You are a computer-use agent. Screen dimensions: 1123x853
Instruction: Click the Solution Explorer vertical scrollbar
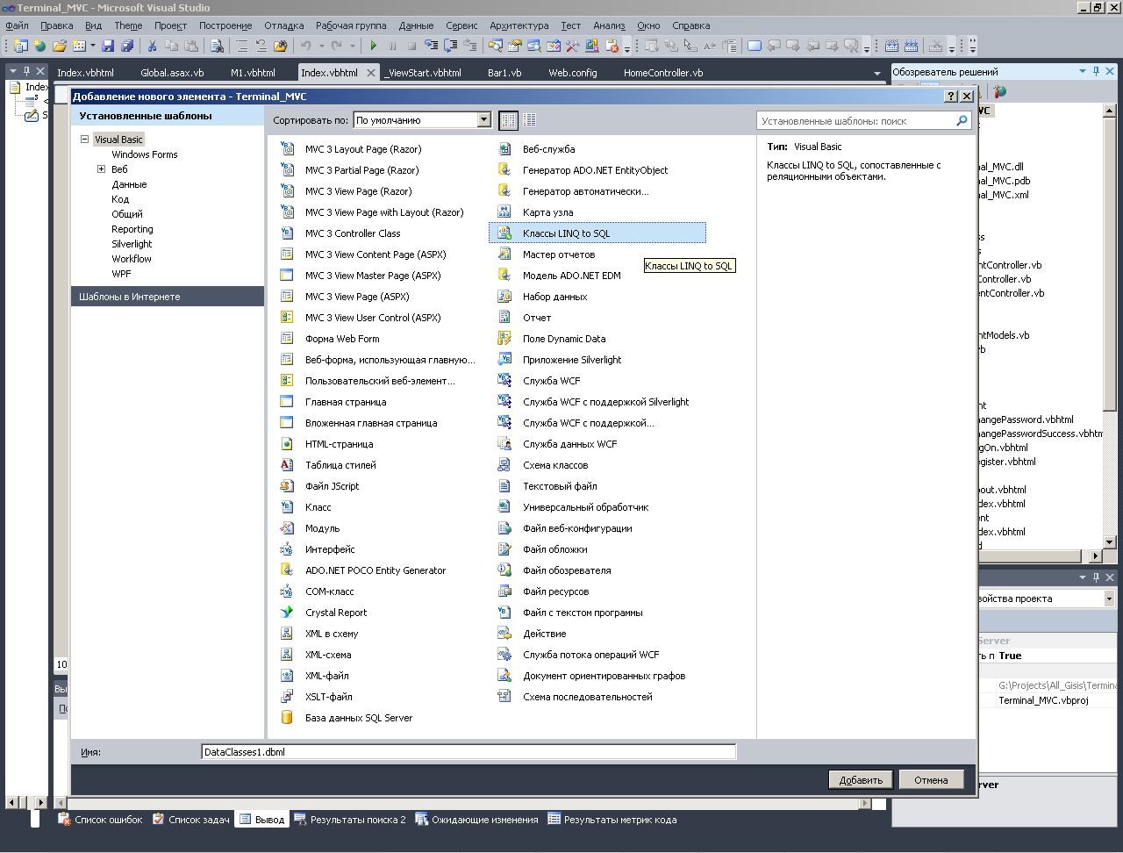pyautogui.click(x=1109, y=326)
